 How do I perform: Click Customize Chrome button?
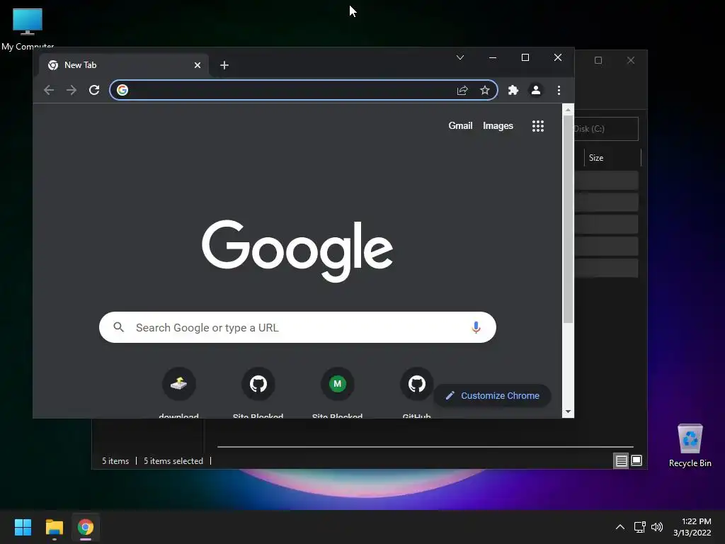point(493,395)
